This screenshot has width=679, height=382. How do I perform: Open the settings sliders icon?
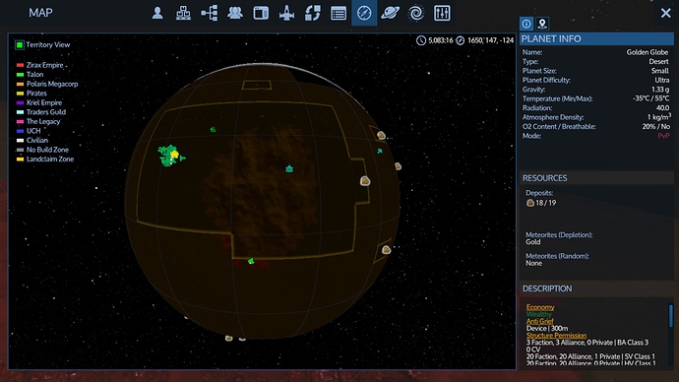pyautogui.click(x=442, y=13)
